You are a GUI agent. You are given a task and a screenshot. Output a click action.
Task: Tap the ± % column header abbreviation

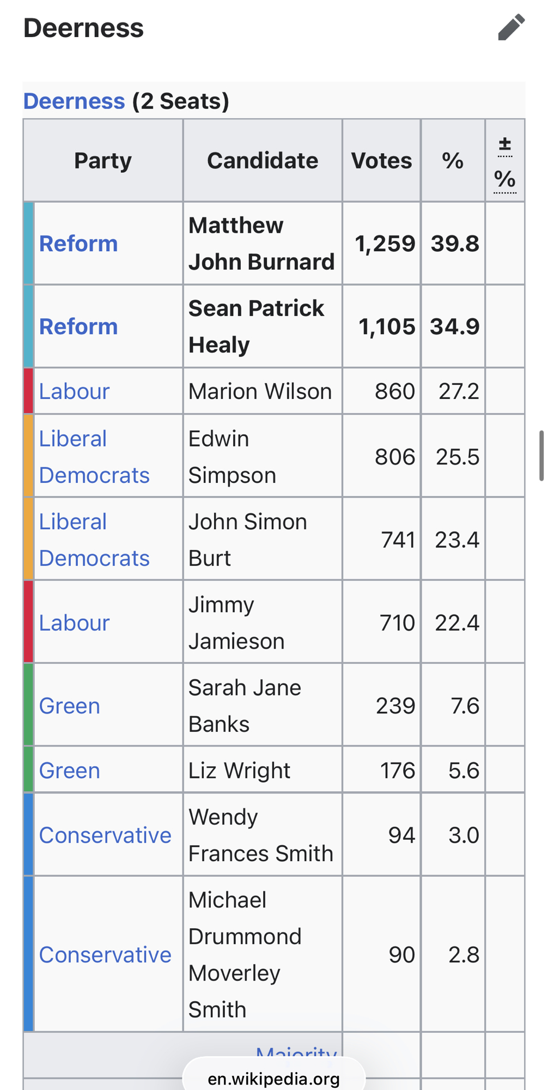point(505,162)
